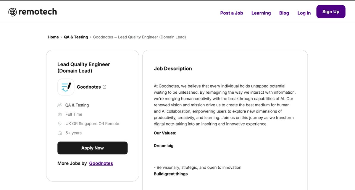
Task: Click Log In in the header
Action: (x=304, y=13)
